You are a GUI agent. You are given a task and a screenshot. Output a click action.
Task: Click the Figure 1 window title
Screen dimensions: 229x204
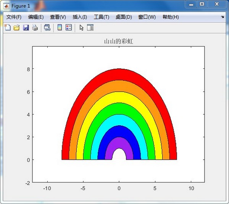(21, 6)
